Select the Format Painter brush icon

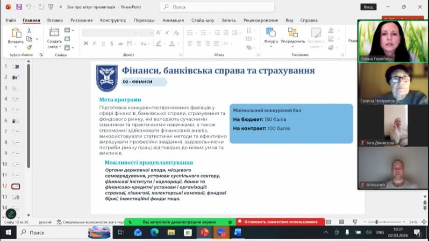(x=29, y=47)
